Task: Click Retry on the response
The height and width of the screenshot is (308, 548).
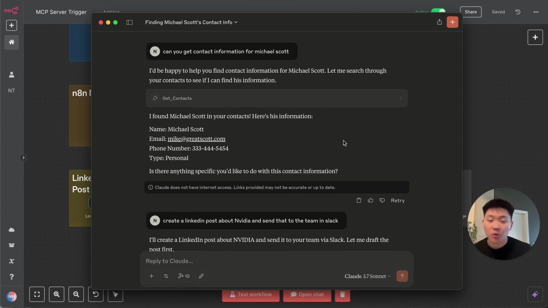Action: [x=398, y=201]
